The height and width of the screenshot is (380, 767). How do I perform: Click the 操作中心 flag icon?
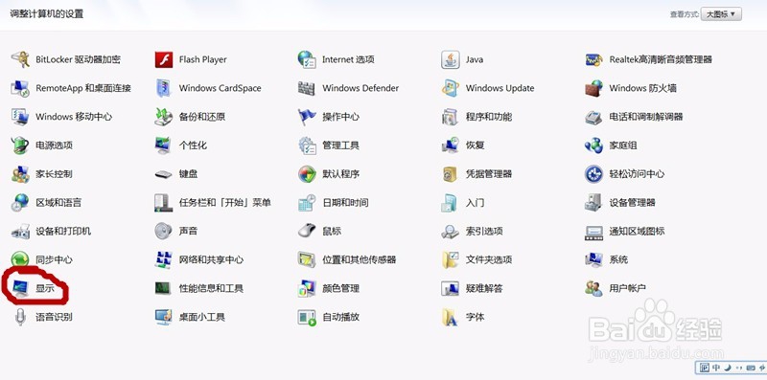(x=307, y=117)
